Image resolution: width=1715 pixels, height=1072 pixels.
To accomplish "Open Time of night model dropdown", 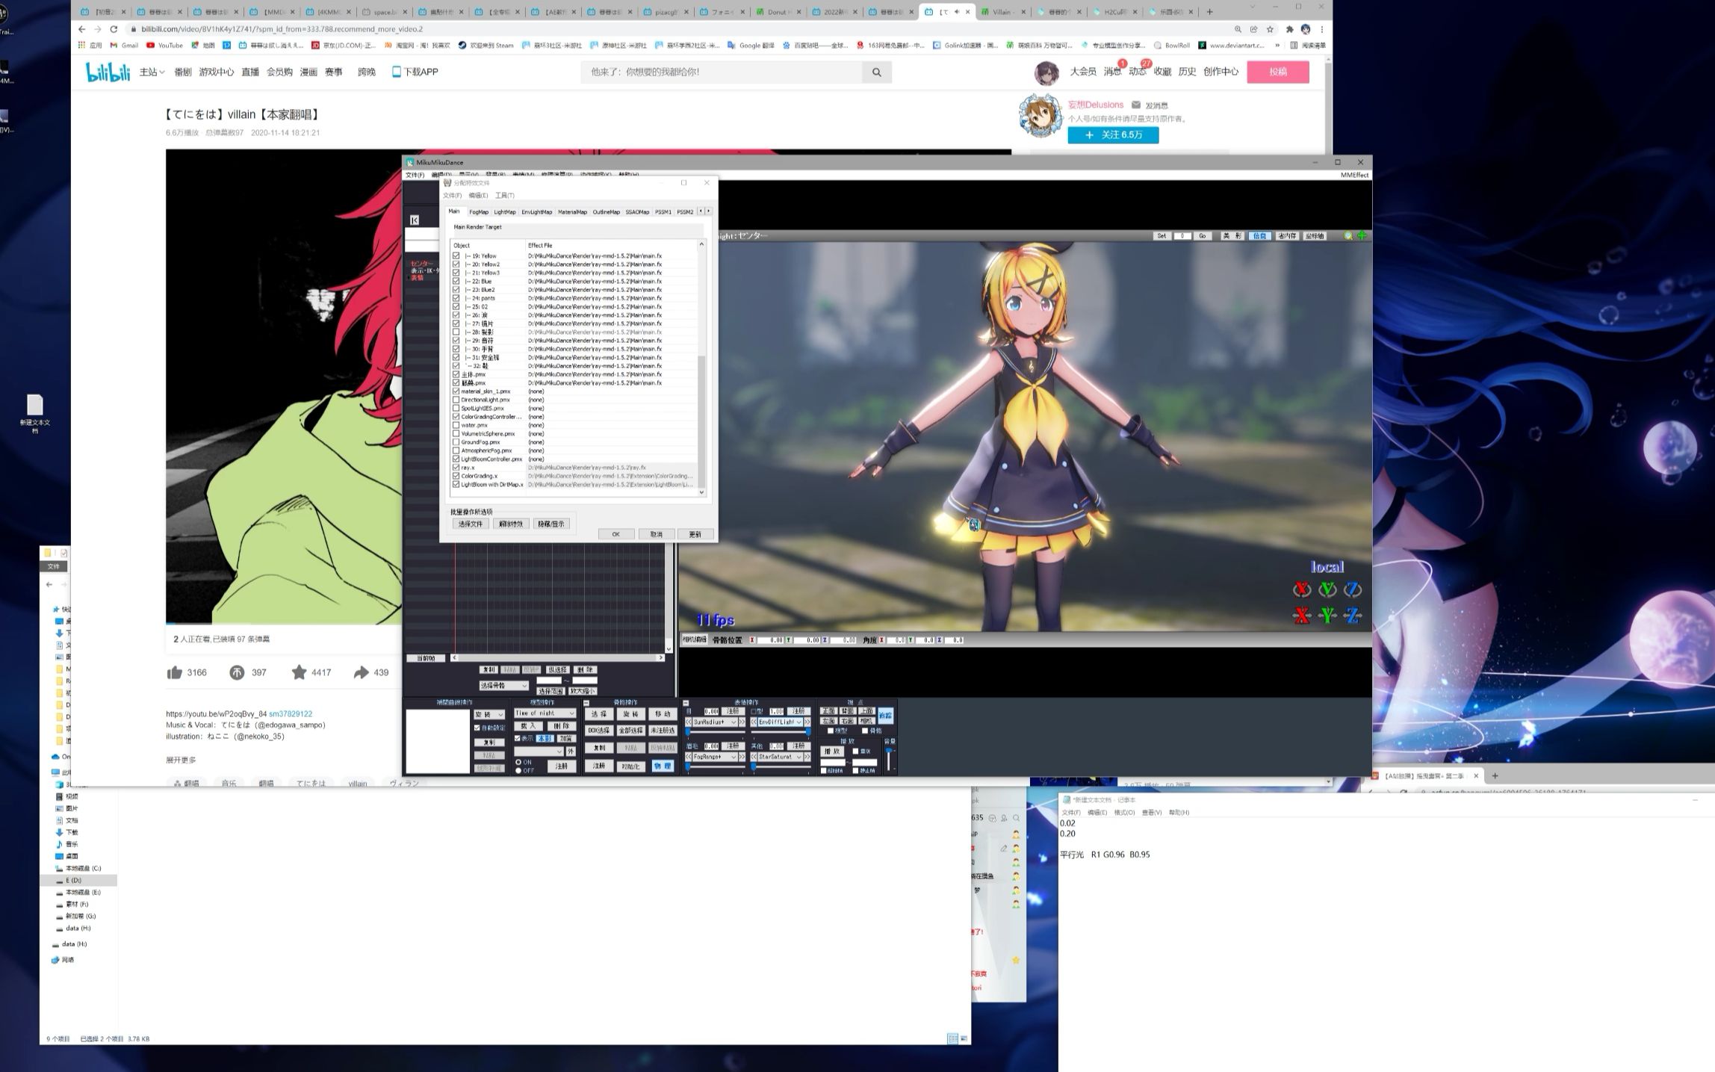I will 545,713.
